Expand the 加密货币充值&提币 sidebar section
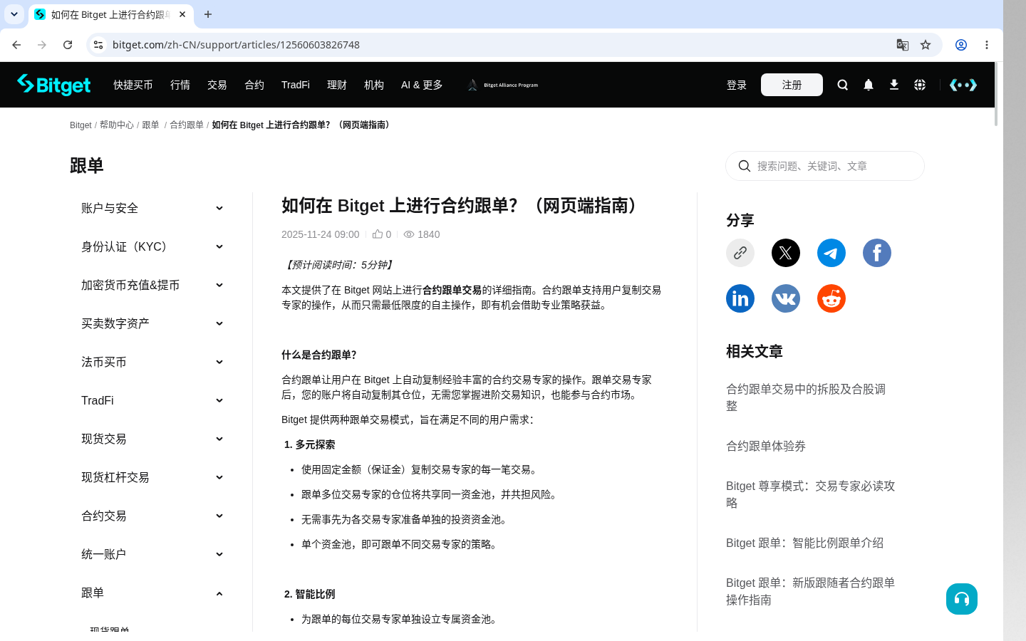The image size is (1026, 641). (152, 285)
